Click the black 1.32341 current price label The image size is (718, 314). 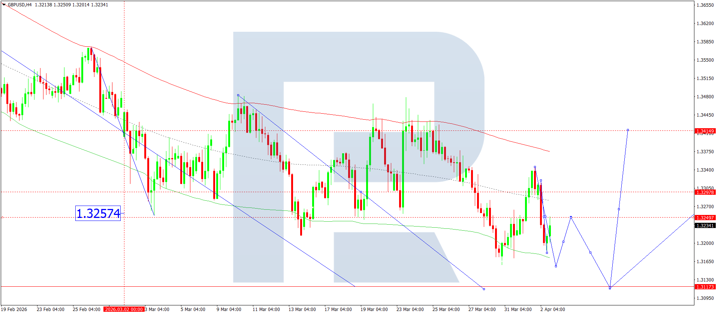[x=705, y=226]
